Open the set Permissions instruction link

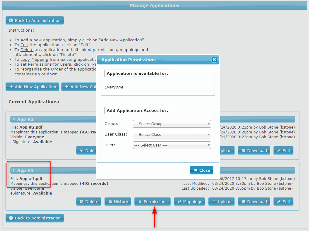(x=36, y=64)
